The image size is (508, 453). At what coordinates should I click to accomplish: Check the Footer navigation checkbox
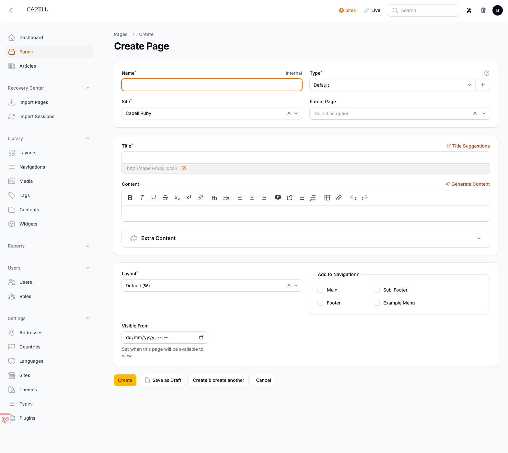pyautogui.click(x=320, y=303)
